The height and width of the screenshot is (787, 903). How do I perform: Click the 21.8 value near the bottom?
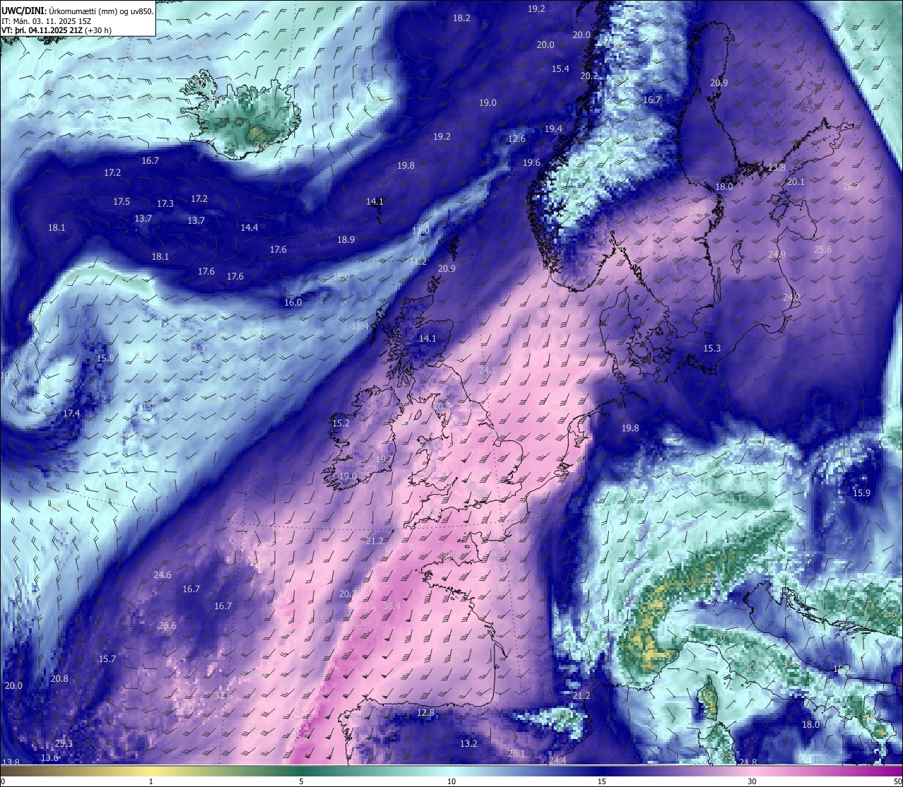[x=748, y=762]
